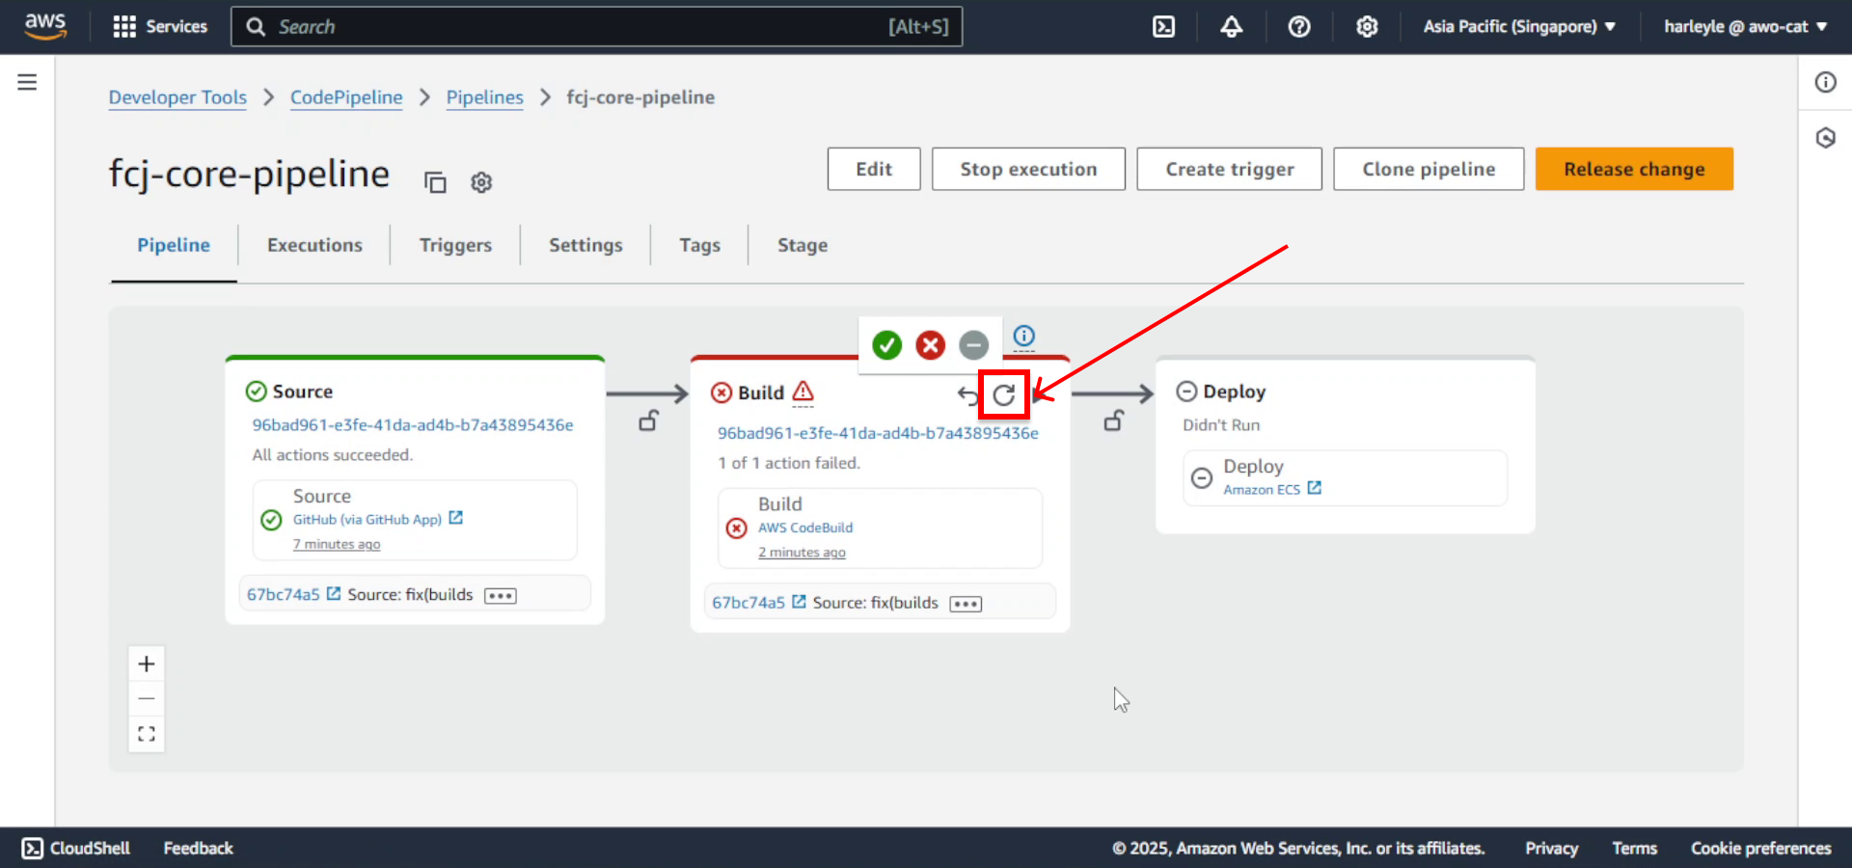Expand the harleyle @ awo-cat account menu
This screenshot has width=1852, height=868.
click(x=1745, y=27)
